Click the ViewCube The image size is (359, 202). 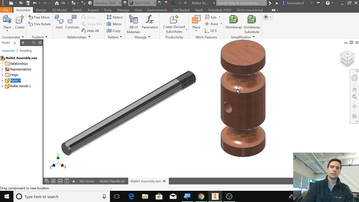[x=347, y=58]
